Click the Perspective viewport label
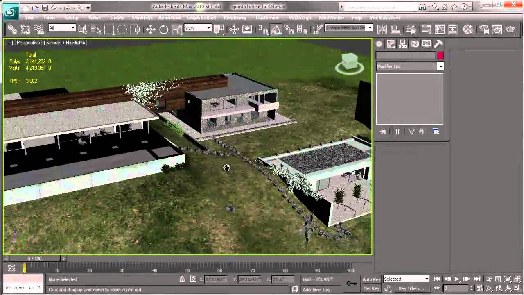This screenshot has width=524, height=295. 28,43
